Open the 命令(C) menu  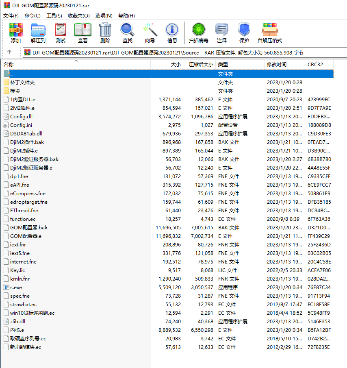pos(33,16)
